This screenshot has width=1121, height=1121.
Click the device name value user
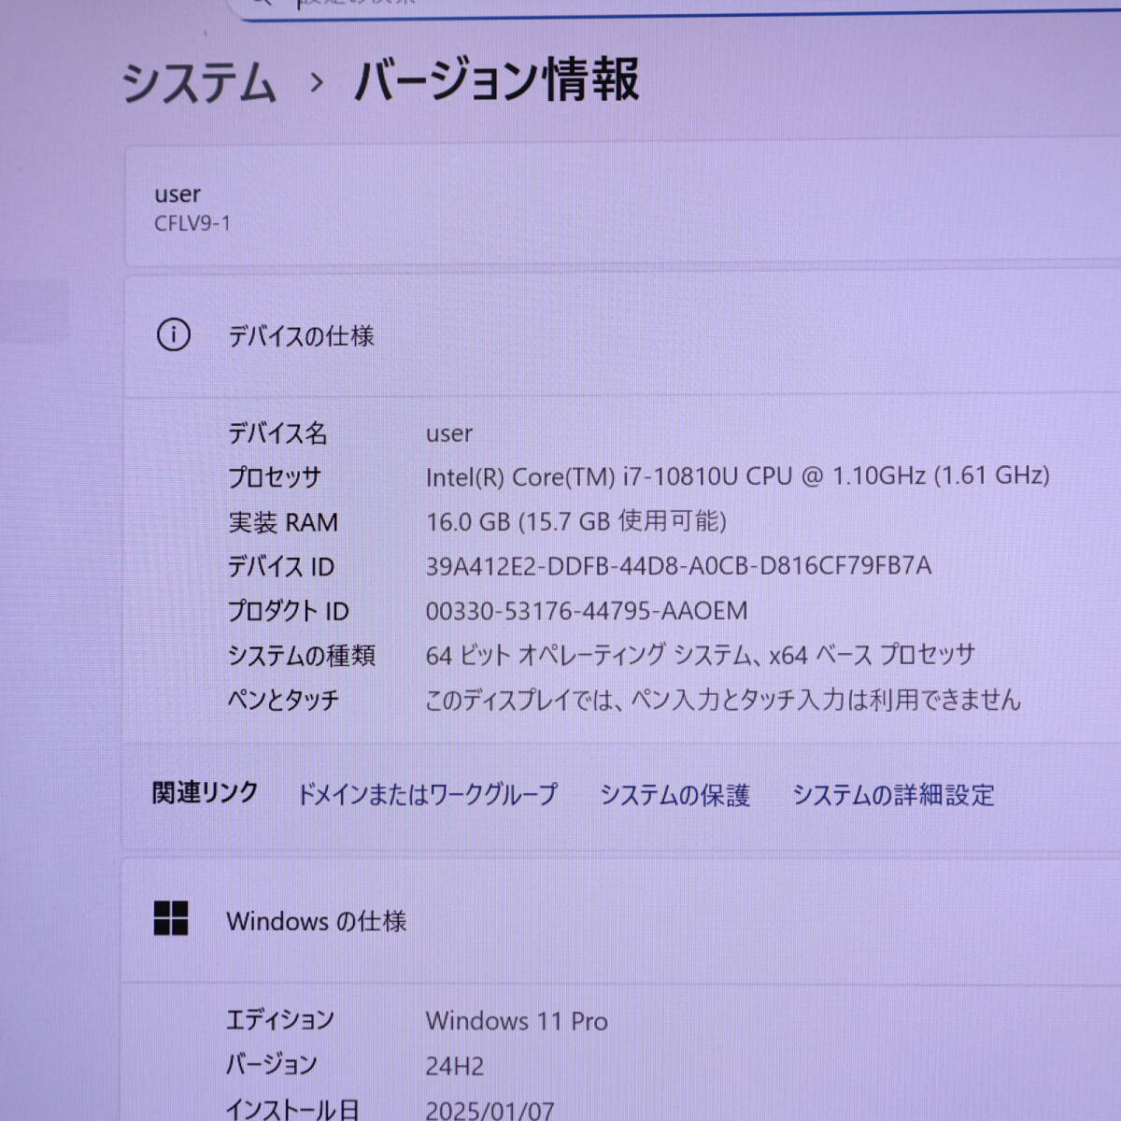pos(449,434)
